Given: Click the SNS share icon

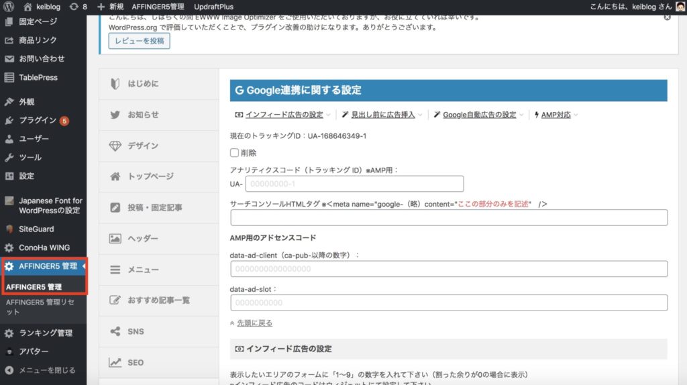Looking at the screenshot, I should pyautogui.click(x=115, y=331).
